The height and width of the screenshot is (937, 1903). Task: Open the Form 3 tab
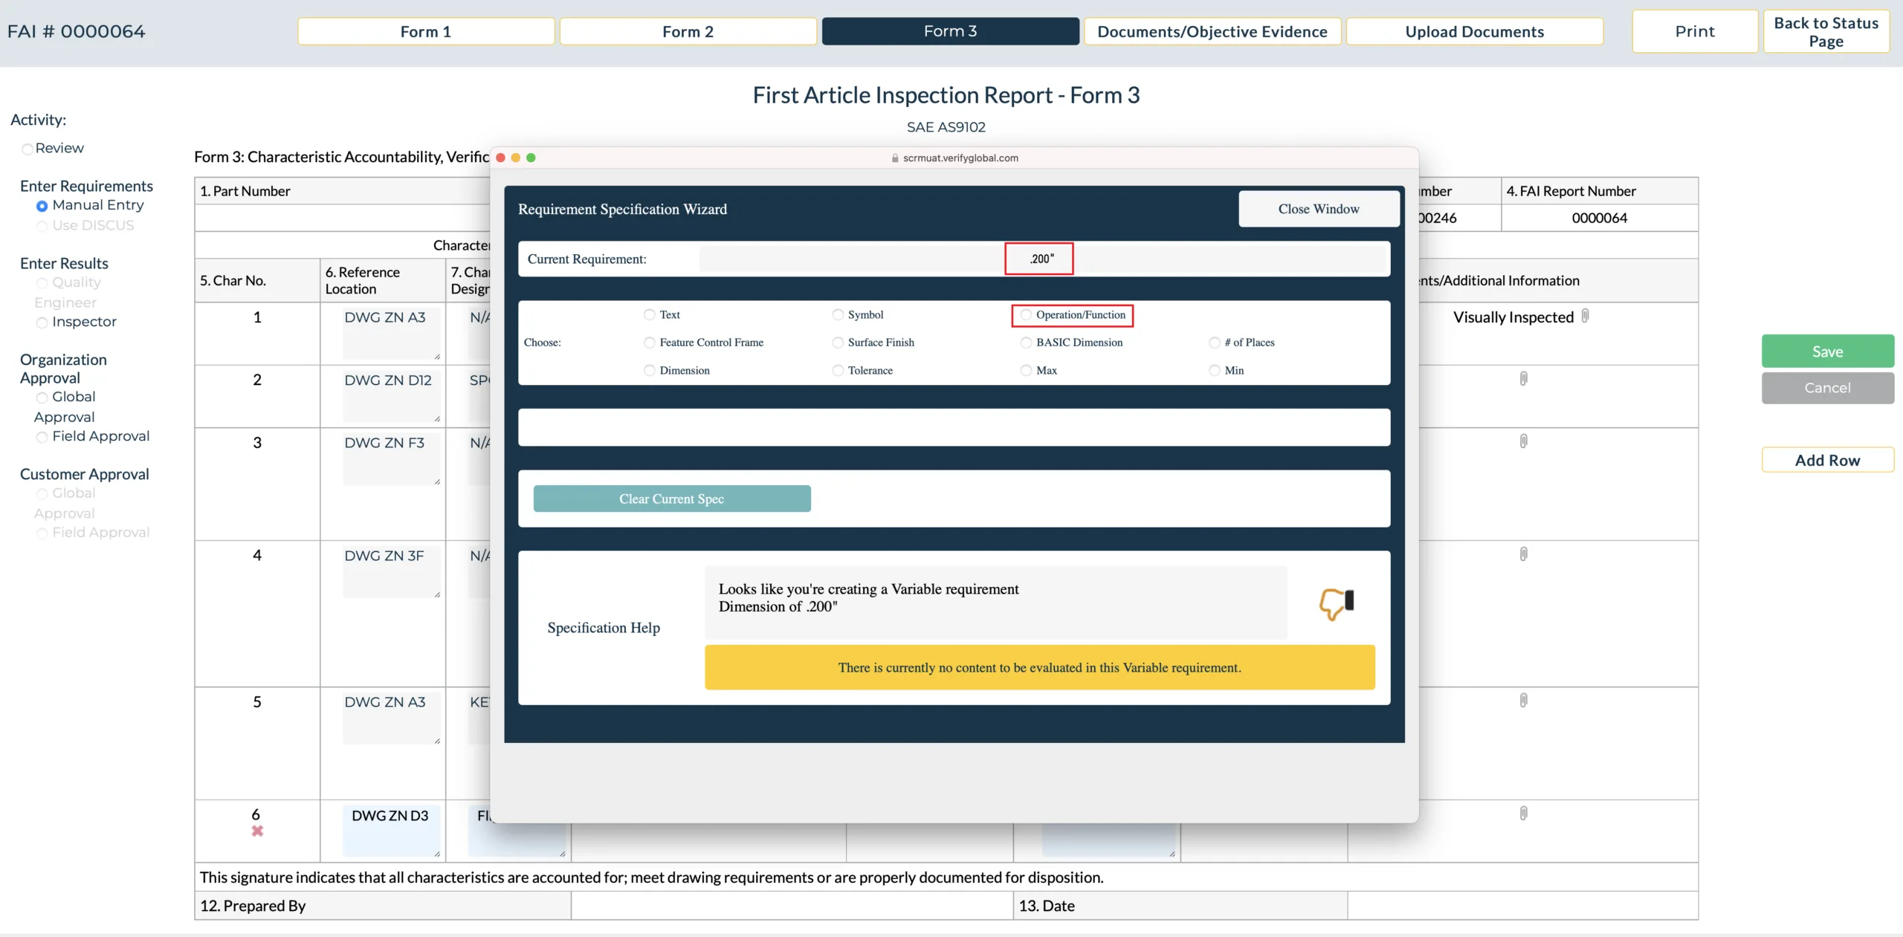click(950, 31)
